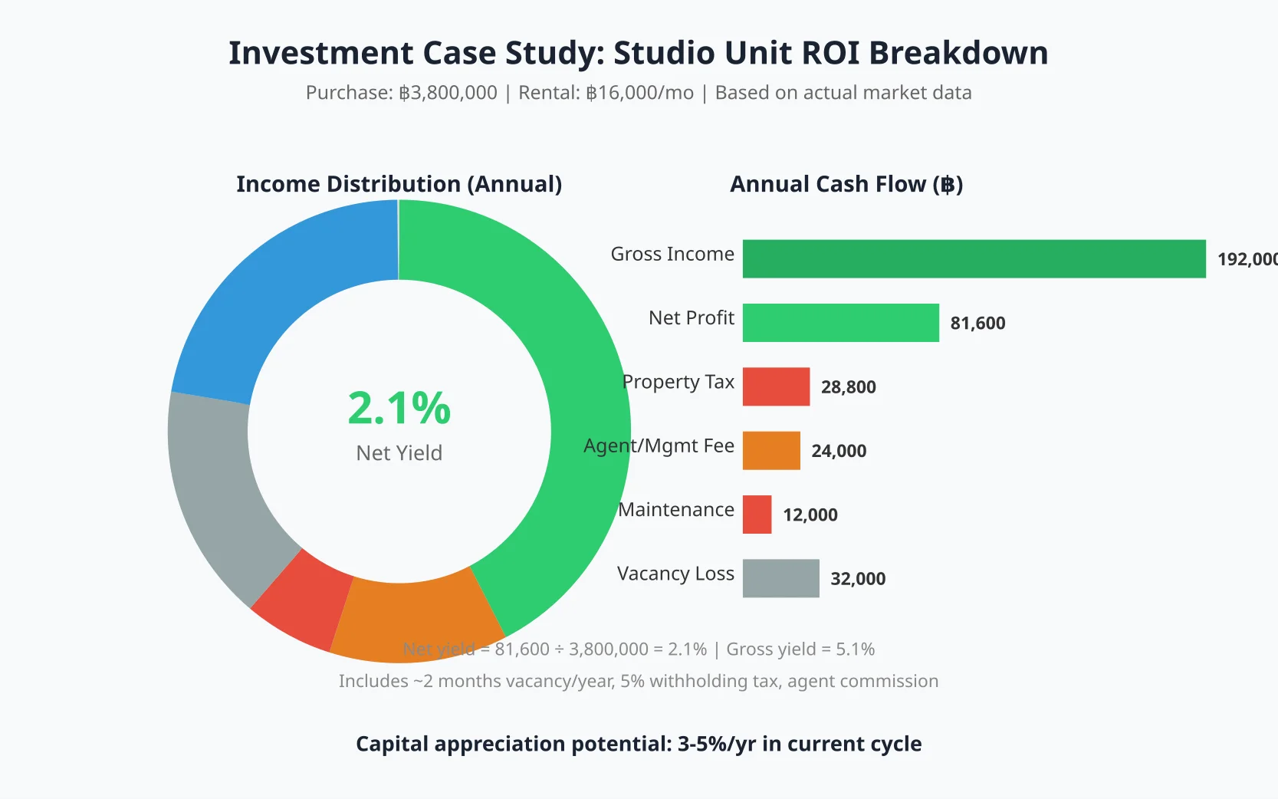Click the gray Vacancy Loss bar

tap(781, 578)
